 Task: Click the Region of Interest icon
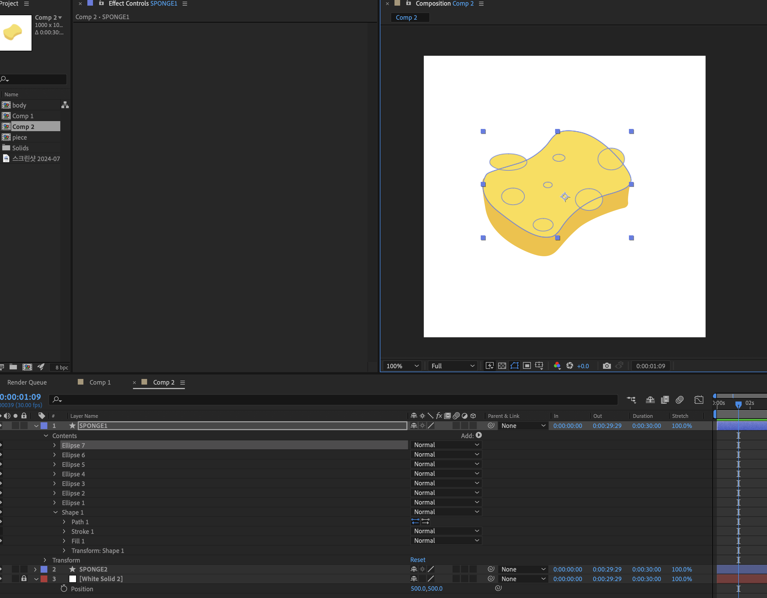(x=527, y=366)
